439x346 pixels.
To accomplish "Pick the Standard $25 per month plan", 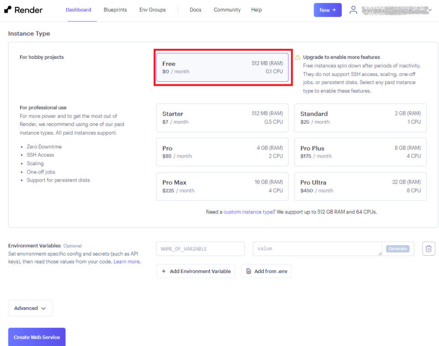I will pos(360,118).
